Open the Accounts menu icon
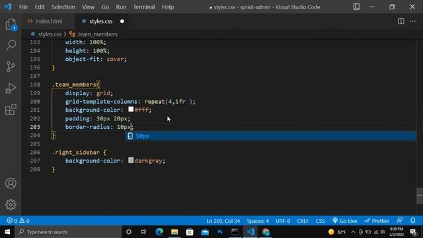This screenshot has height=238, width=423. point(11,184)
